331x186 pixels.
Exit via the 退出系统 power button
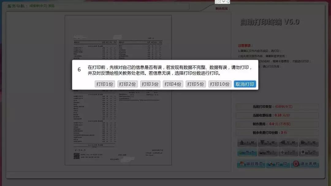[x=305, y=164]
